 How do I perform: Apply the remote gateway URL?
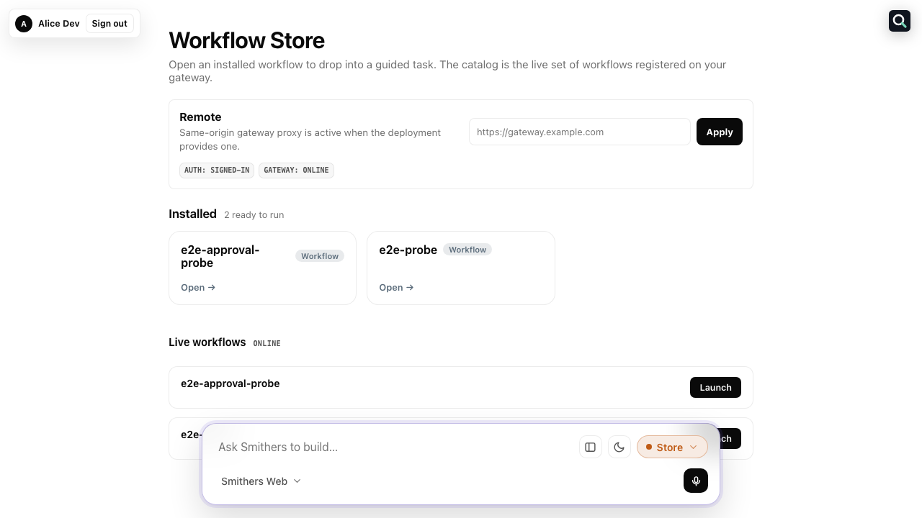pyautogui.click(x=720, y=132)
